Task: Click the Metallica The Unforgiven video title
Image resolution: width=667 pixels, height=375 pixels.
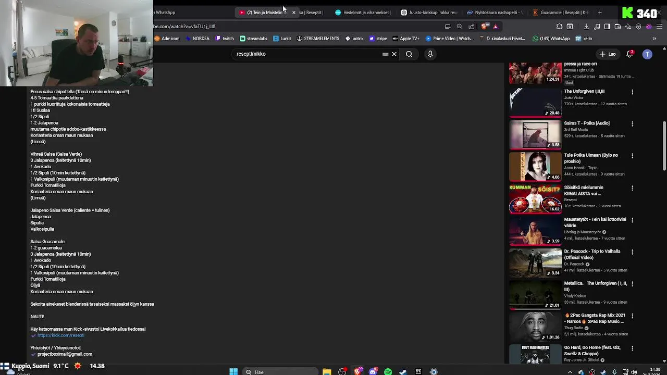Action: (x=596, y=286)
